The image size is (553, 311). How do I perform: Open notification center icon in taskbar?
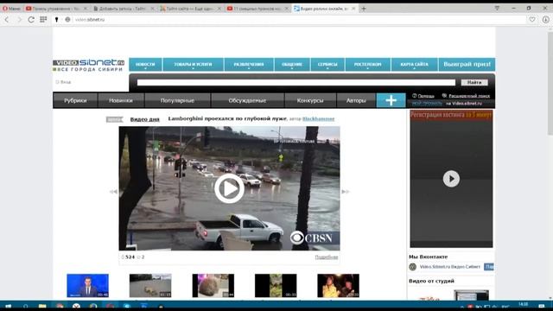point(542,306)
